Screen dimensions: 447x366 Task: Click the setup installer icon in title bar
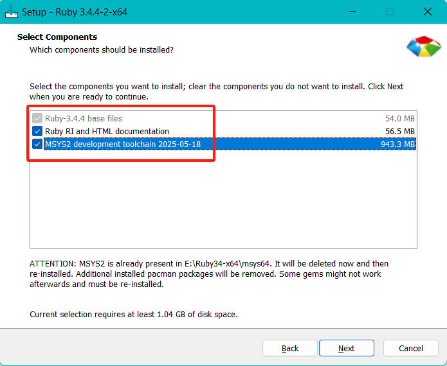click(x=12, y=12)
